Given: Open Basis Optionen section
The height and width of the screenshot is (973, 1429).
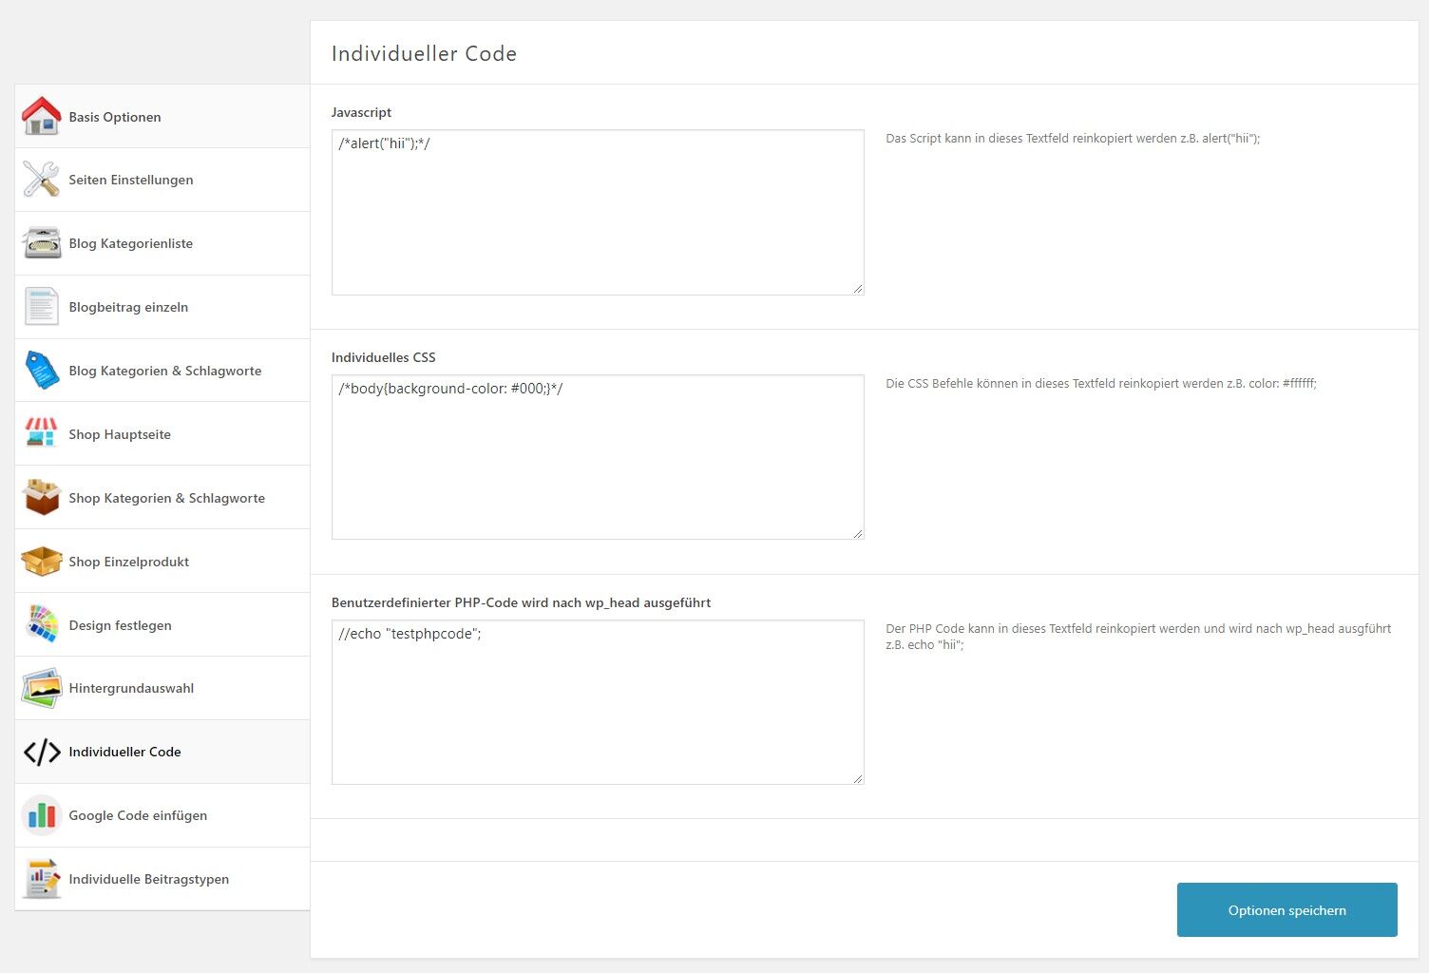Looking at the screenshot, I should [x=162, y=116].
